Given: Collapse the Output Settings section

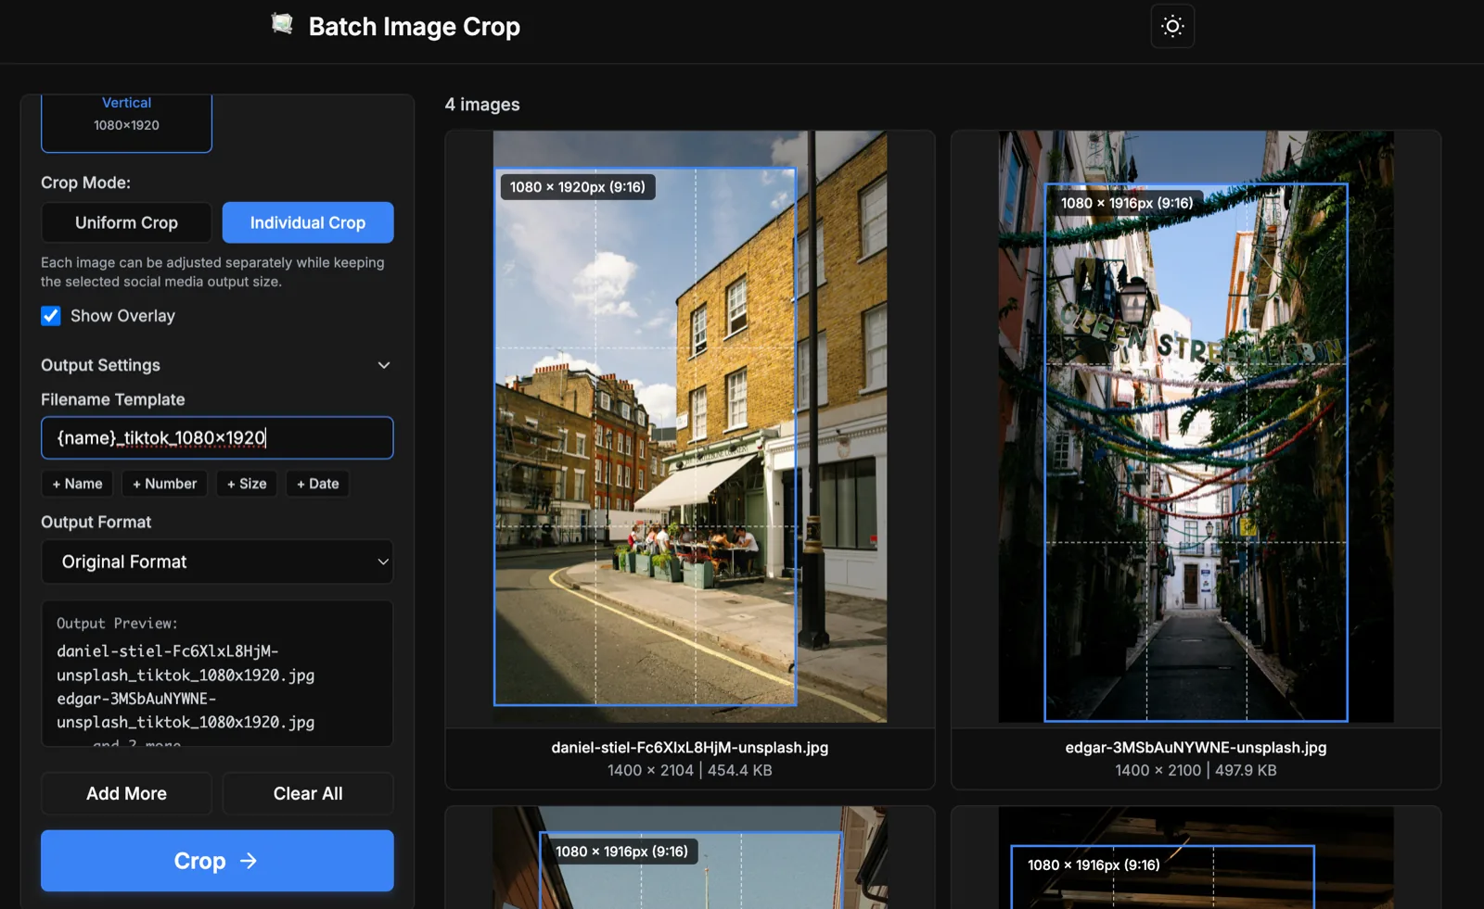Looking at the screenshot, I should 217,365.
